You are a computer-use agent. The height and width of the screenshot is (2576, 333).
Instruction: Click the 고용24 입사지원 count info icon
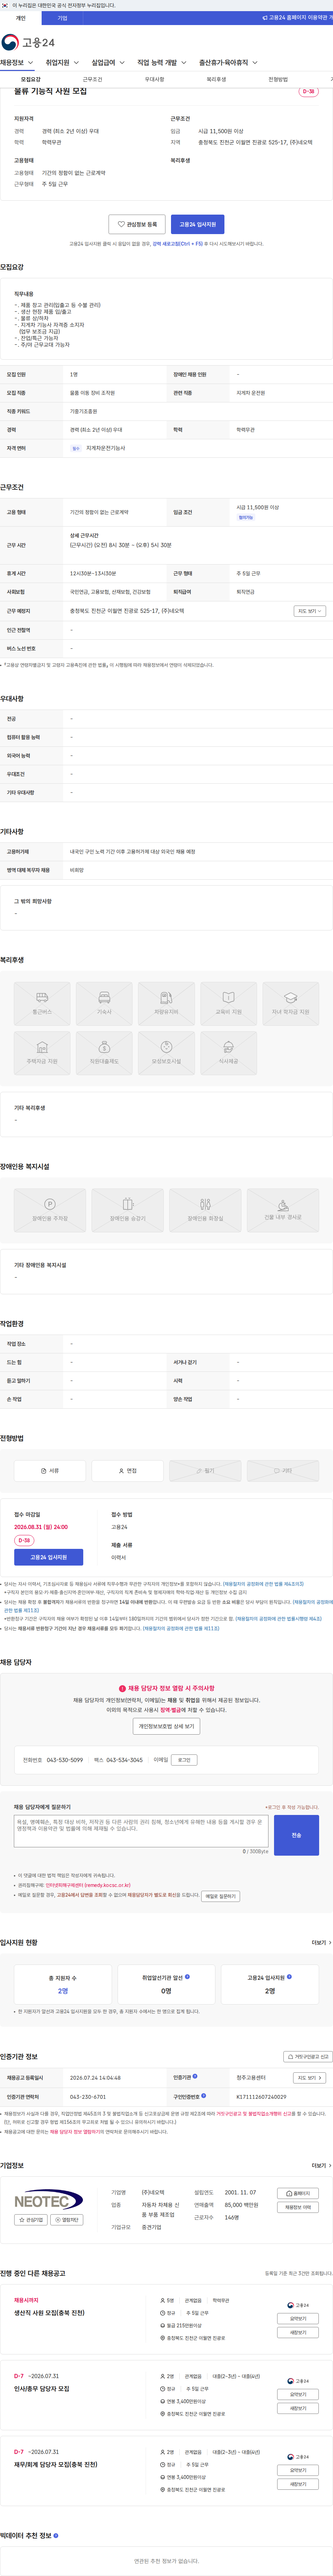click(x=290, y=1976)
